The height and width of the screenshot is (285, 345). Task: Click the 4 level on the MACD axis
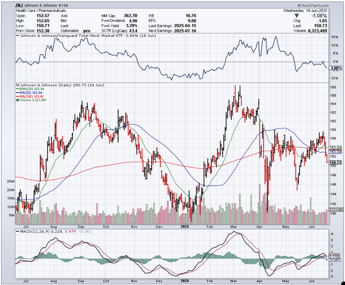tap(332, 234)
